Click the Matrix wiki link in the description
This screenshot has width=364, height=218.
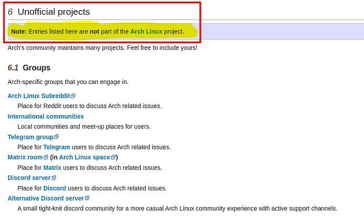pyautogui.click(x=52, y=168)
